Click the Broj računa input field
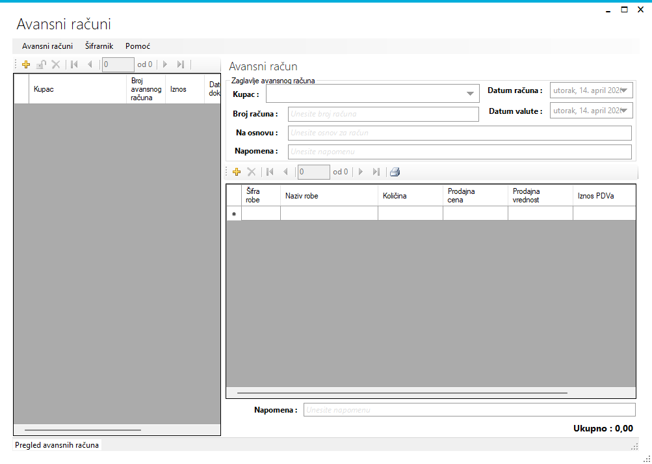 point(383,114)
